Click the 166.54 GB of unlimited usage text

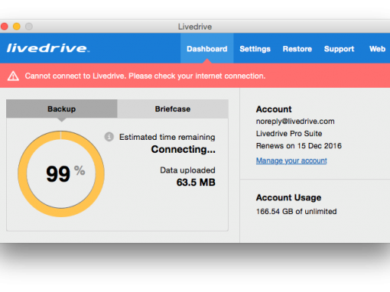click(x=297, y=212)
